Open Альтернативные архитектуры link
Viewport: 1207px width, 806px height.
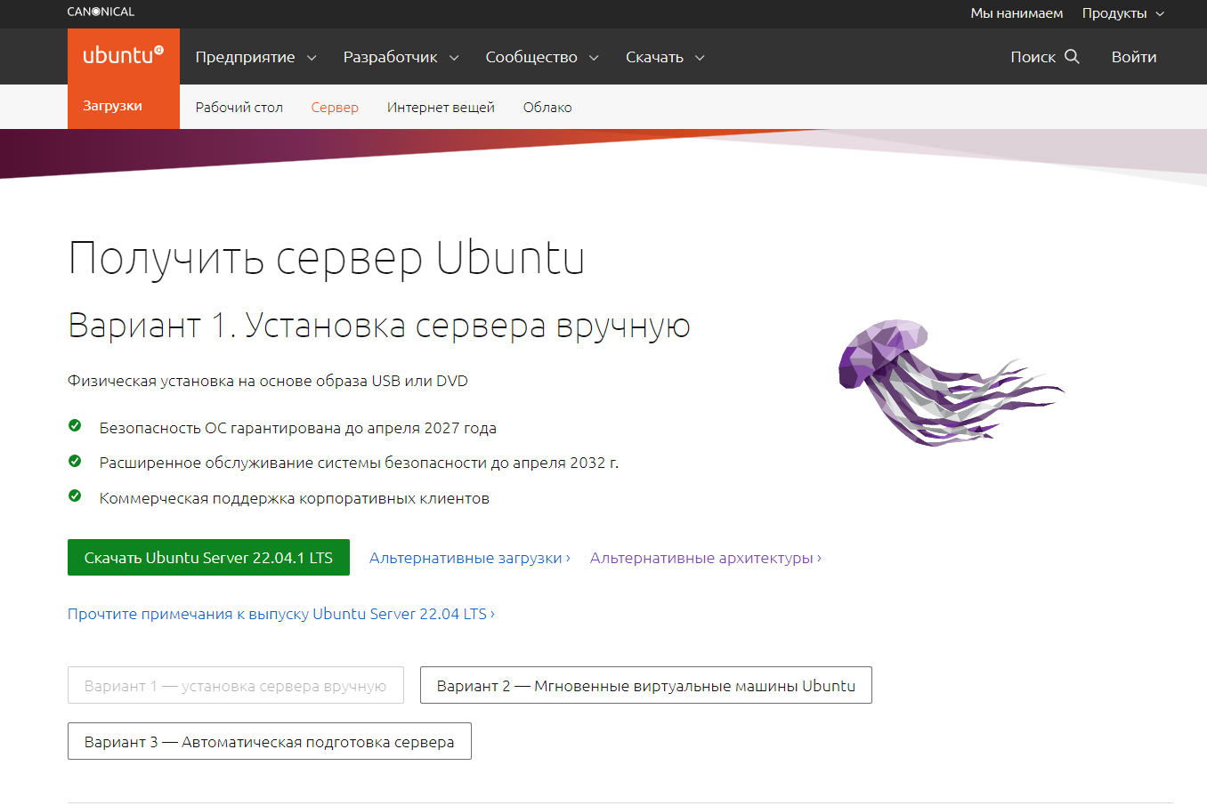click(x=705, y=558)
